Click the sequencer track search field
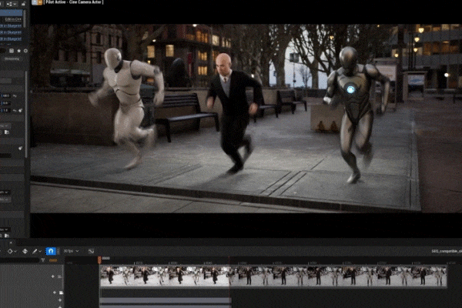This screenshot has width=462, height=308. click(19, 260)
